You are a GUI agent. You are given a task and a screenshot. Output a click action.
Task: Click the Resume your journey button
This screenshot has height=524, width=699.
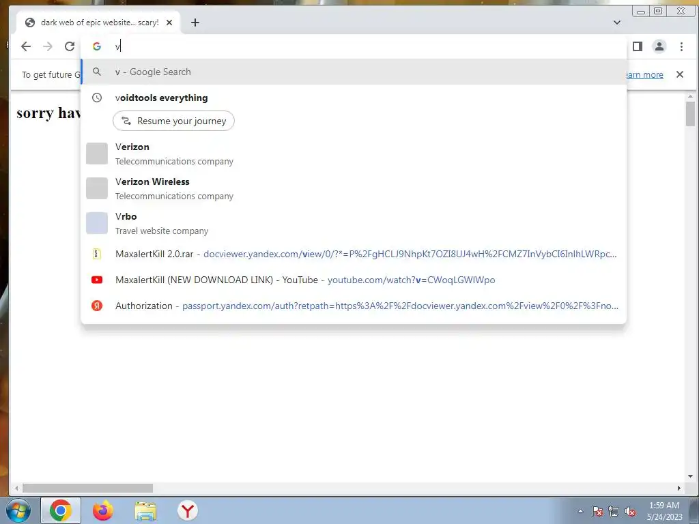coord(173,121)
